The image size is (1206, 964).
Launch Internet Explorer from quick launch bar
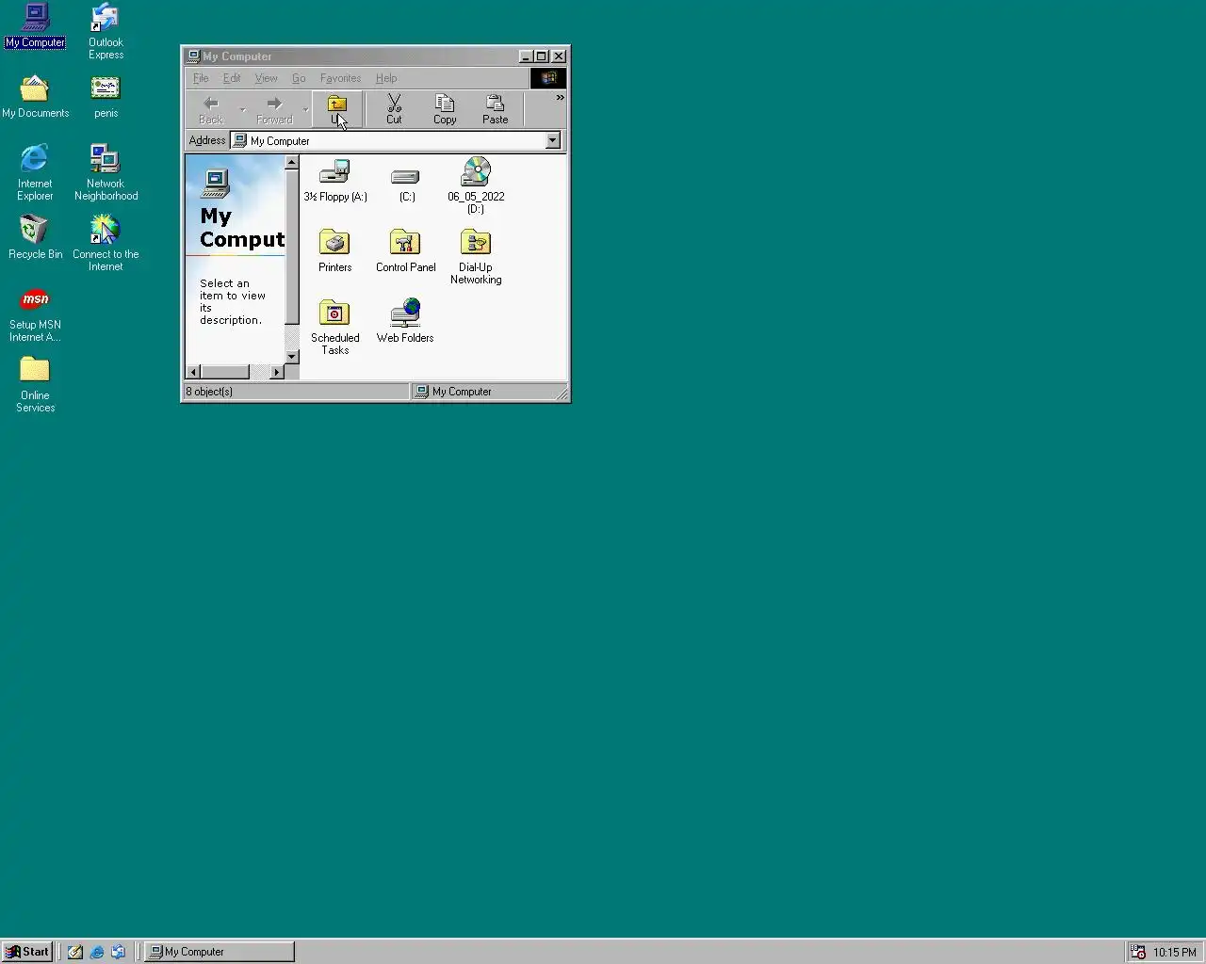[97, 952]
